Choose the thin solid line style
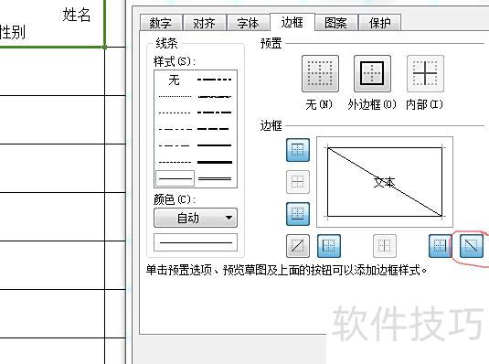 (175, 178)
